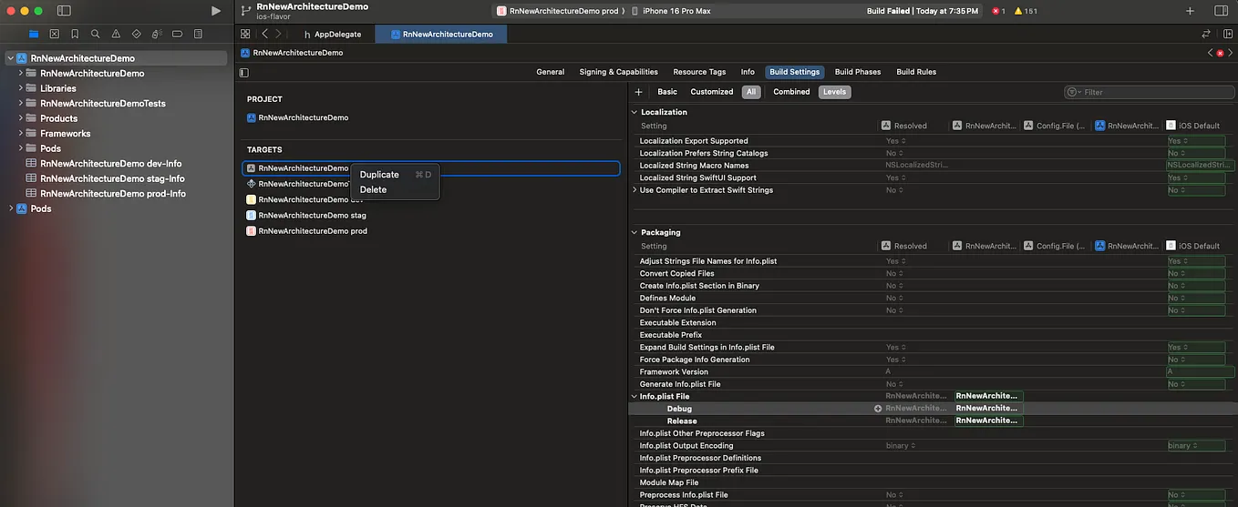Open Defines Module resolved value dropdown
This screenshot has height=507, width=1238.
(x=893, y=298)
